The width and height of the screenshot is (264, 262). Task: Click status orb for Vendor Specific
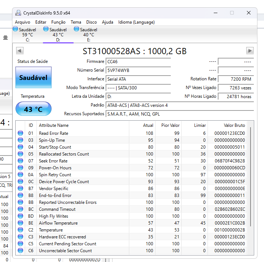pyautogui.click(x=20, y=188)
